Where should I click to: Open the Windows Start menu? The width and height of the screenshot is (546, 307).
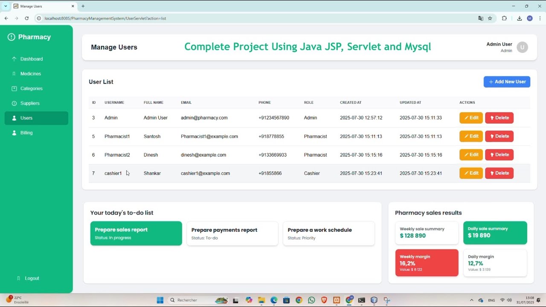pyautogui.click(x=160, y=300)
